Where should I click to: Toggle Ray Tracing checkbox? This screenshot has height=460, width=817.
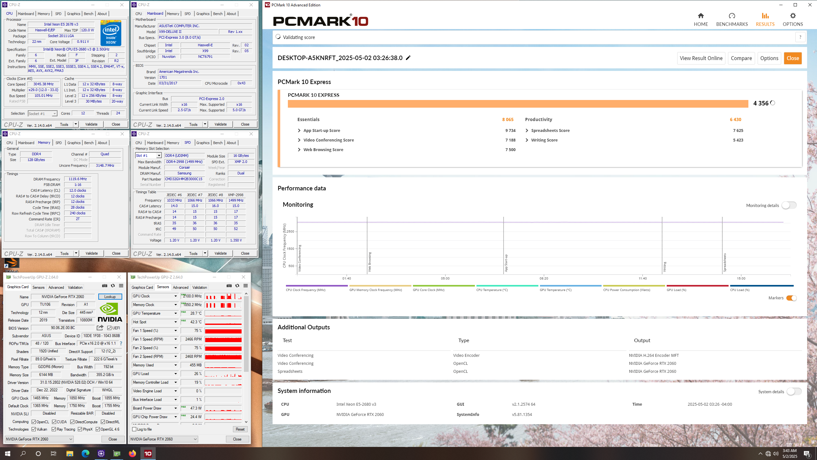click(x=54, y=429)
